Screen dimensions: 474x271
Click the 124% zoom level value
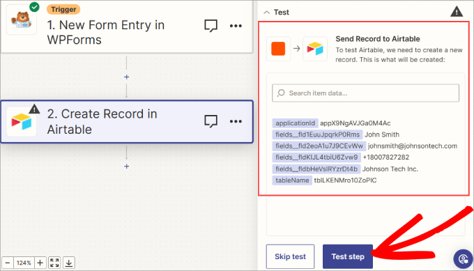click(24, 263)
